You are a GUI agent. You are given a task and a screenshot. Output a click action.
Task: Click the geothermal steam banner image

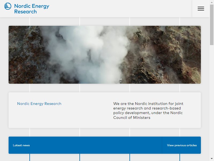click(x=105, y=55)
